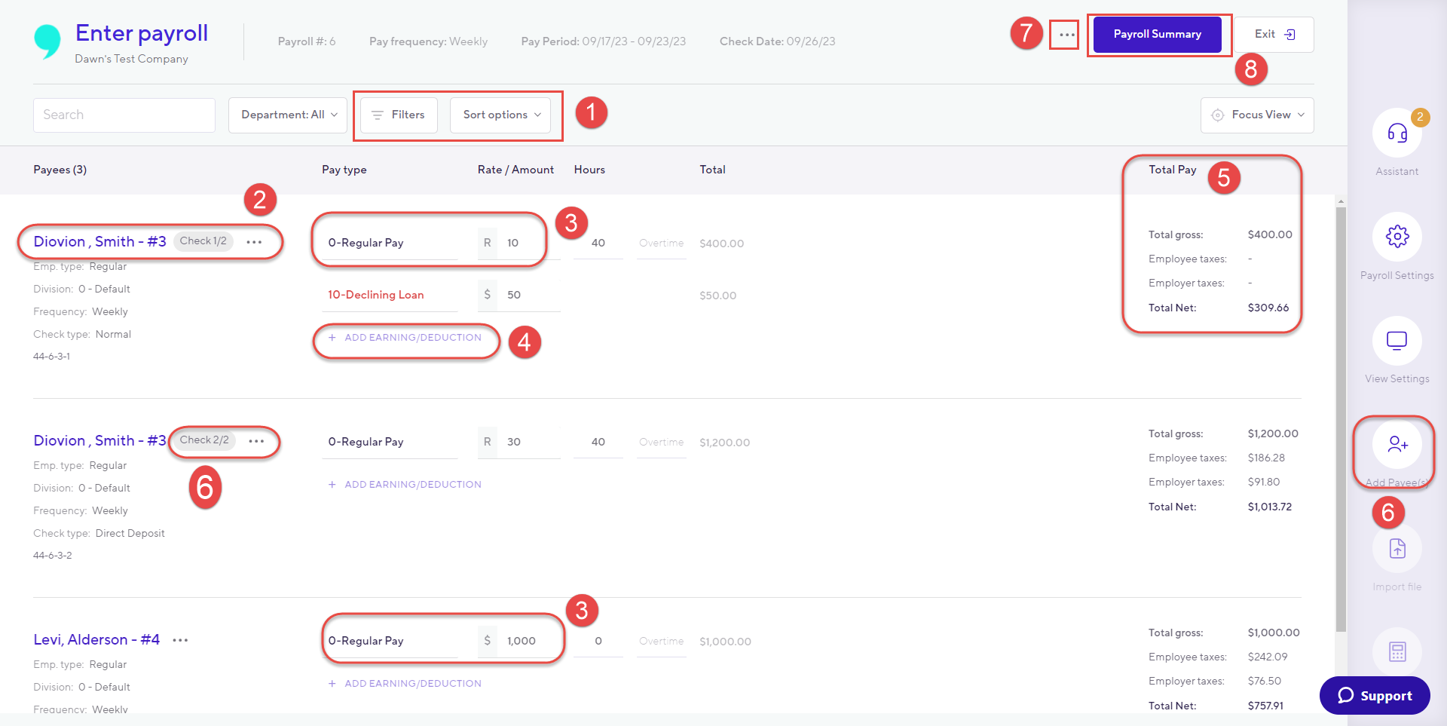Add earning/deduction for Check 1/2
Viewport: 1447px width, 726px height.
[x=405, y=338]
